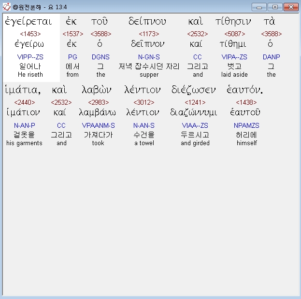Click the lemma διαζώννυμι
Viewport: 301px width, 299px height.
tap(194, 113)
